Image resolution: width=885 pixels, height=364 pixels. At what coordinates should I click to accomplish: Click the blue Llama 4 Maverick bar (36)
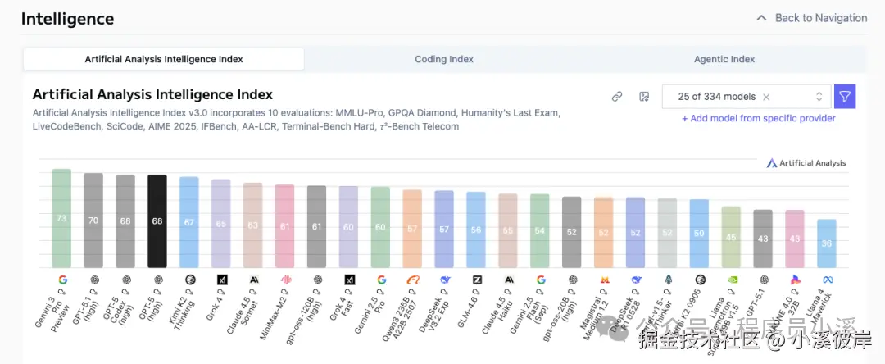tap(828, 243)
